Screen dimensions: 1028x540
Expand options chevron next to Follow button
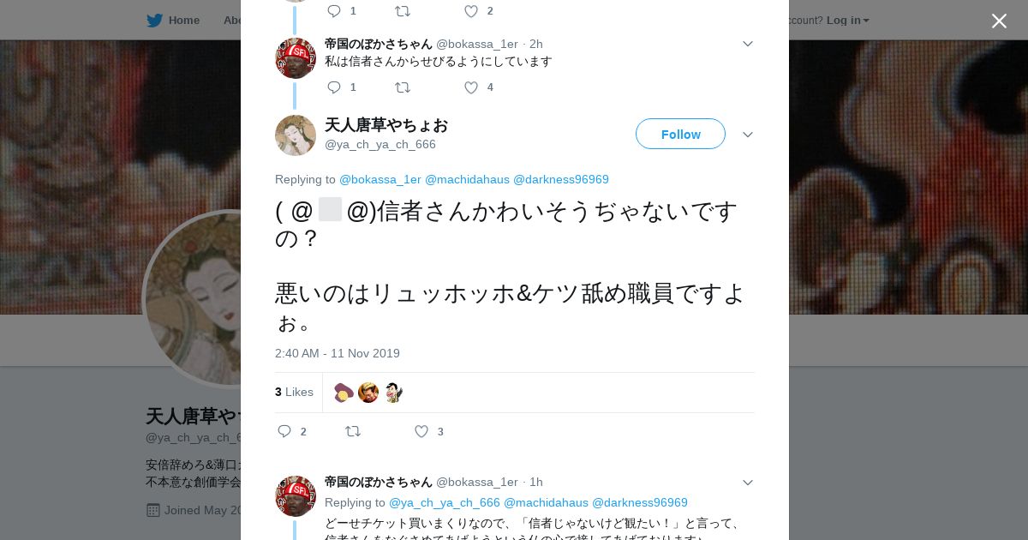pyautogui.click(x=748, y=135)
